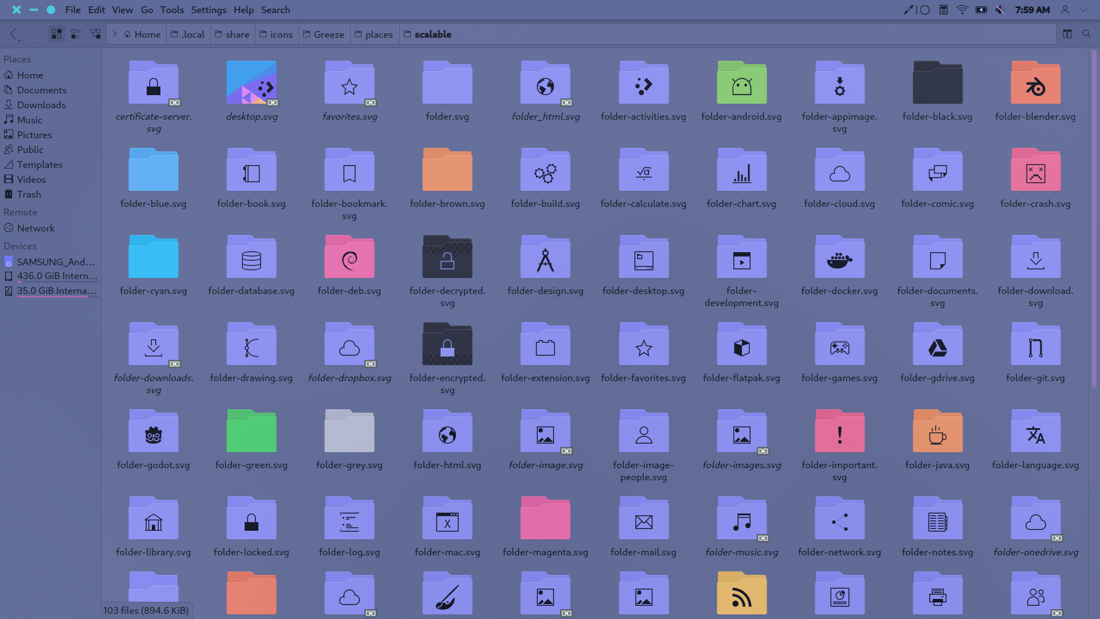Open history dropdown under back arrow

pos(19,40)
